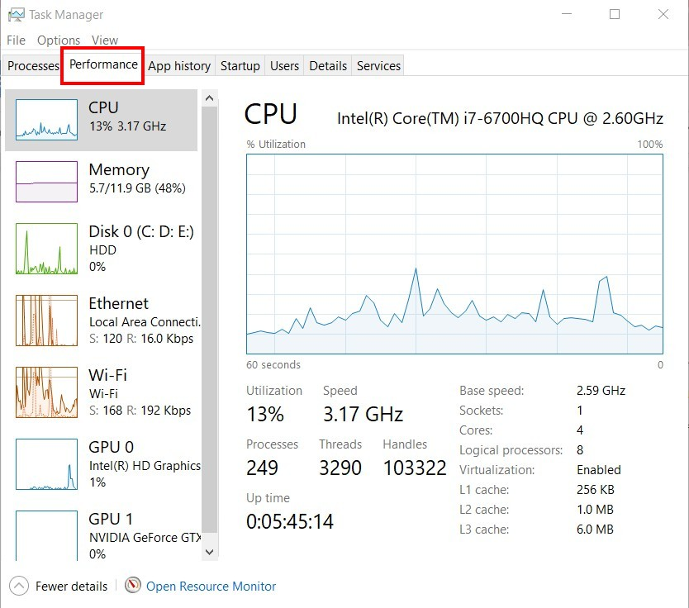The width and height of the screenshot is (689, 608).
Task: Click the GPU 0 label in sidebar
Action: click(111, 447)
